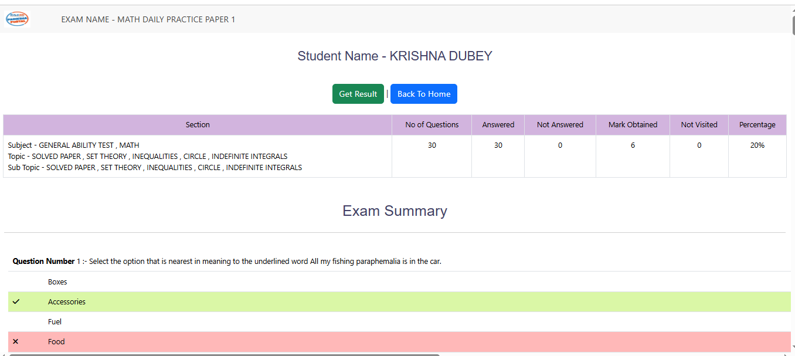Select the Accessories answer row
Screen dimensions: 795x356
[67, 301]
